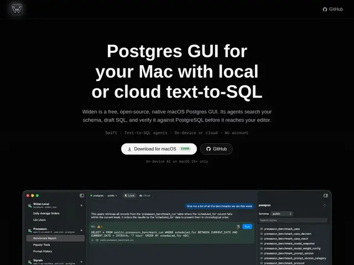Viewport: 354px width, 265px height.
Task: Click the Preseason database connection icon
Action: 29,230
